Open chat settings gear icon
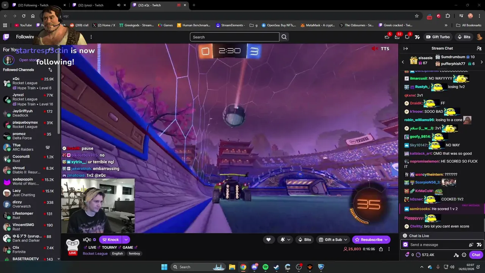The width and height of the screenshot is (485, 273). 464,255
